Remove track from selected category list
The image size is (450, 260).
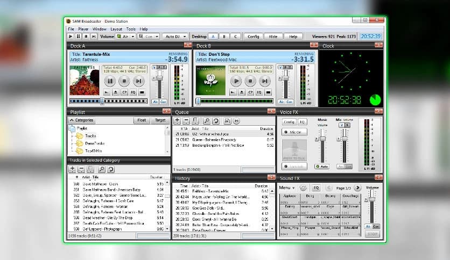[x=81, y=169]
